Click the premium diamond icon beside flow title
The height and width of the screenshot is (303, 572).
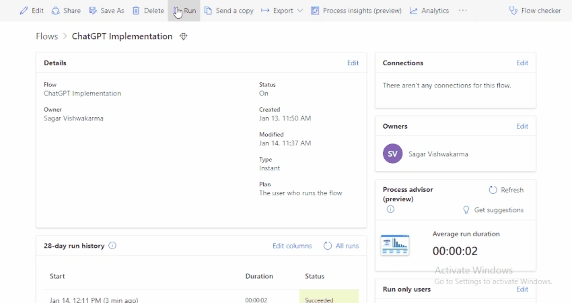184,36
